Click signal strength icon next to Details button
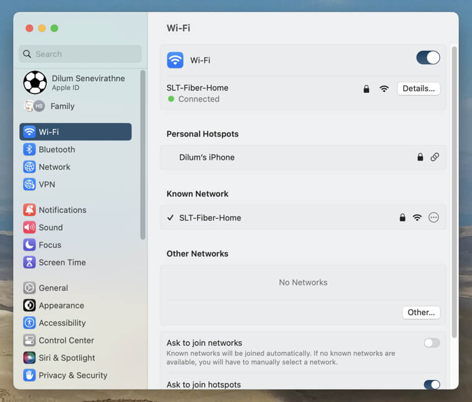Image resolution: width=472 pixels, height=402 pixels. (384, 89)
